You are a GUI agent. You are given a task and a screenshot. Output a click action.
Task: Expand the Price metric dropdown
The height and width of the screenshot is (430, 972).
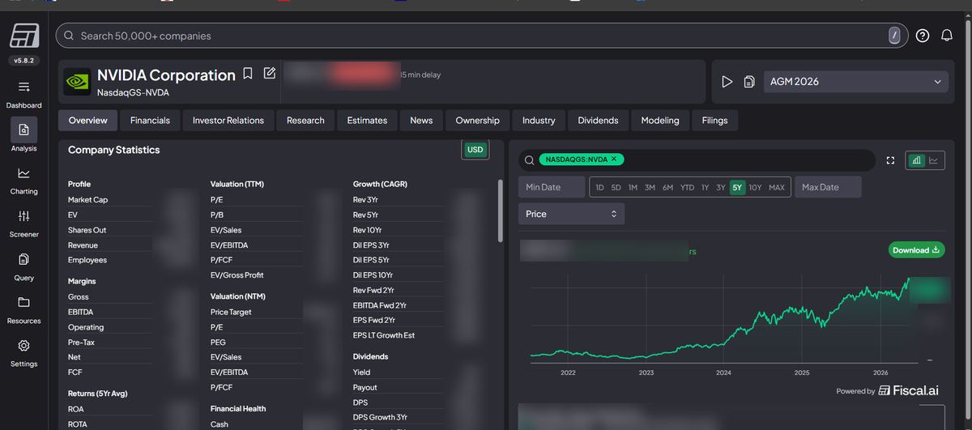click(571, 214)
